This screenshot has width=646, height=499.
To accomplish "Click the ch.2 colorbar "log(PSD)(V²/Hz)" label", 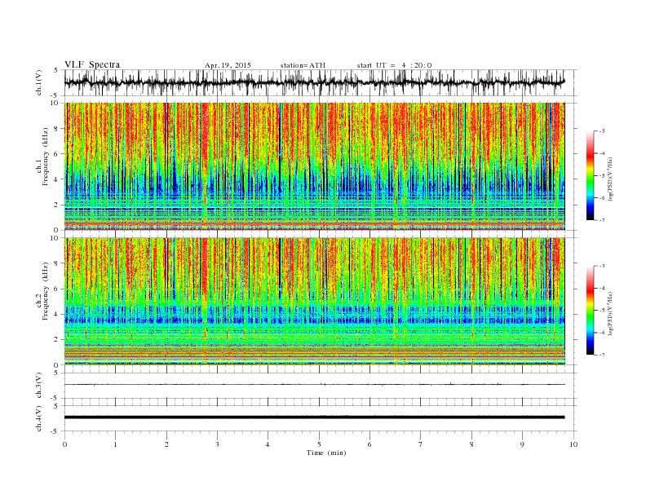I will pos(611,313).
